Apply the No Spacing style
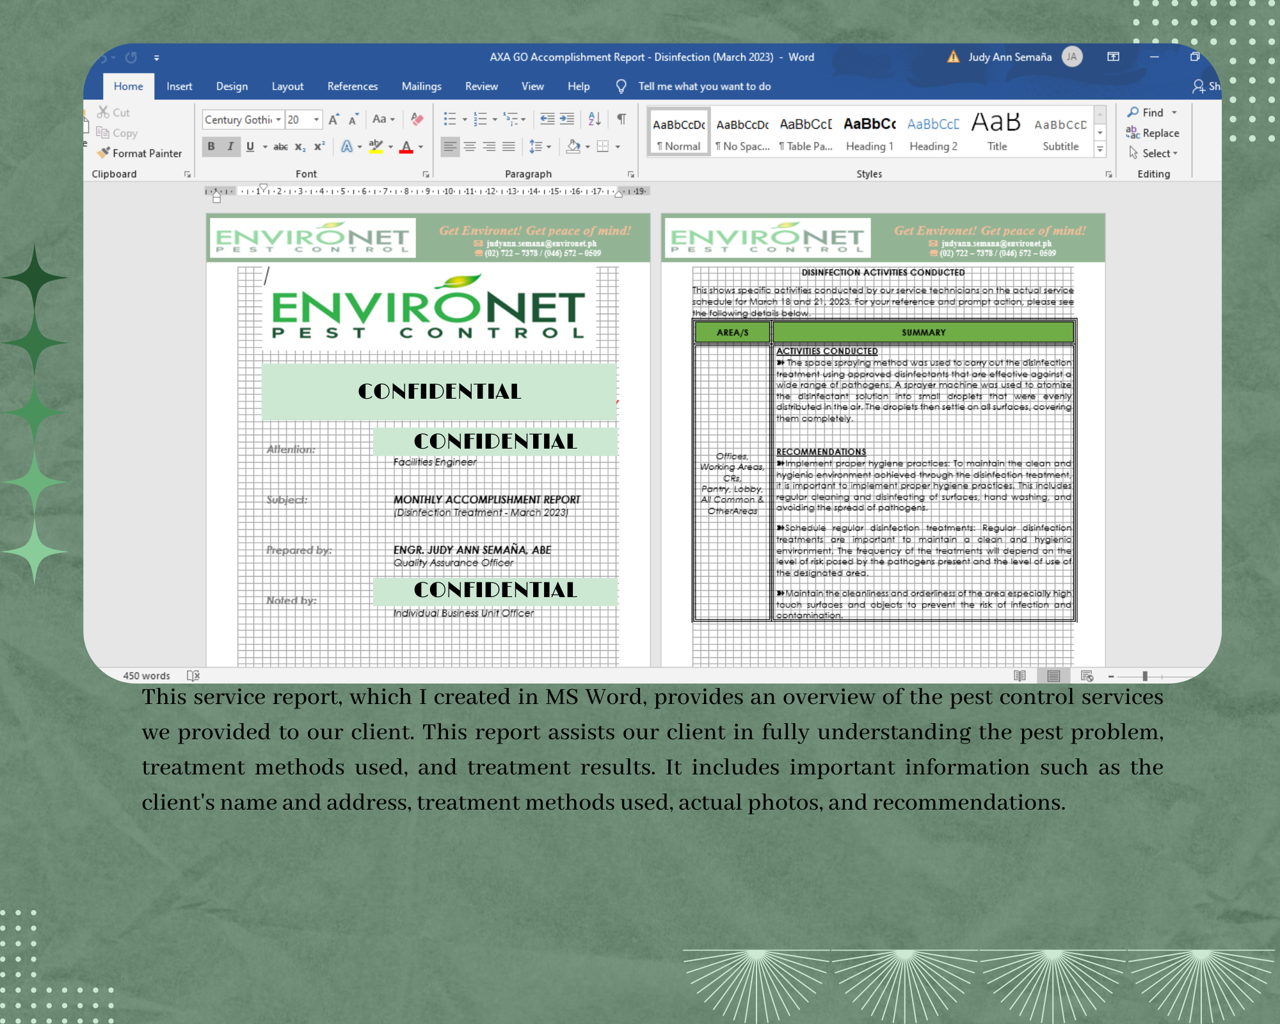Viewport: 1280px width, 1024px height. pos(742,132)
